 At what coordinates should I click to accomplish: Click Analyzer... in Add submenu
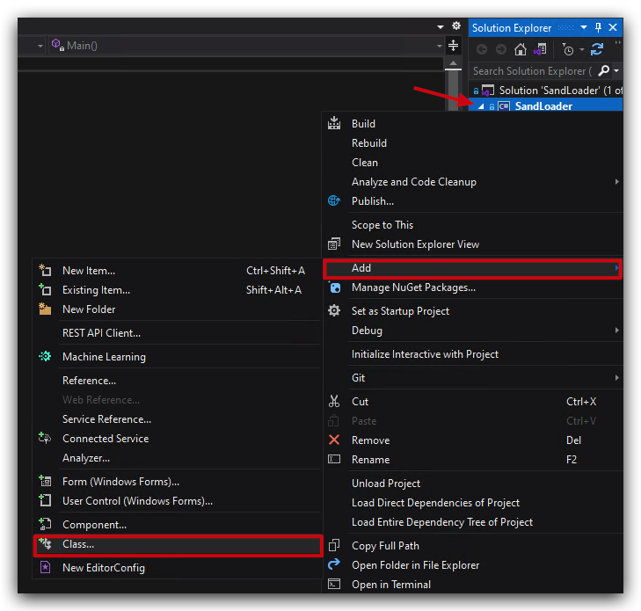coord(178,458)
